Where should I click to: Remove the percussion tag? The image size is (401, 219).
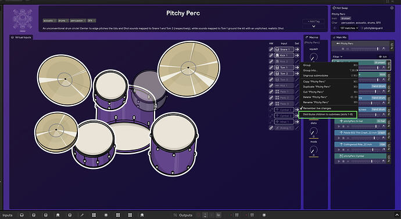pyautogui.click(x=85, y=20)
